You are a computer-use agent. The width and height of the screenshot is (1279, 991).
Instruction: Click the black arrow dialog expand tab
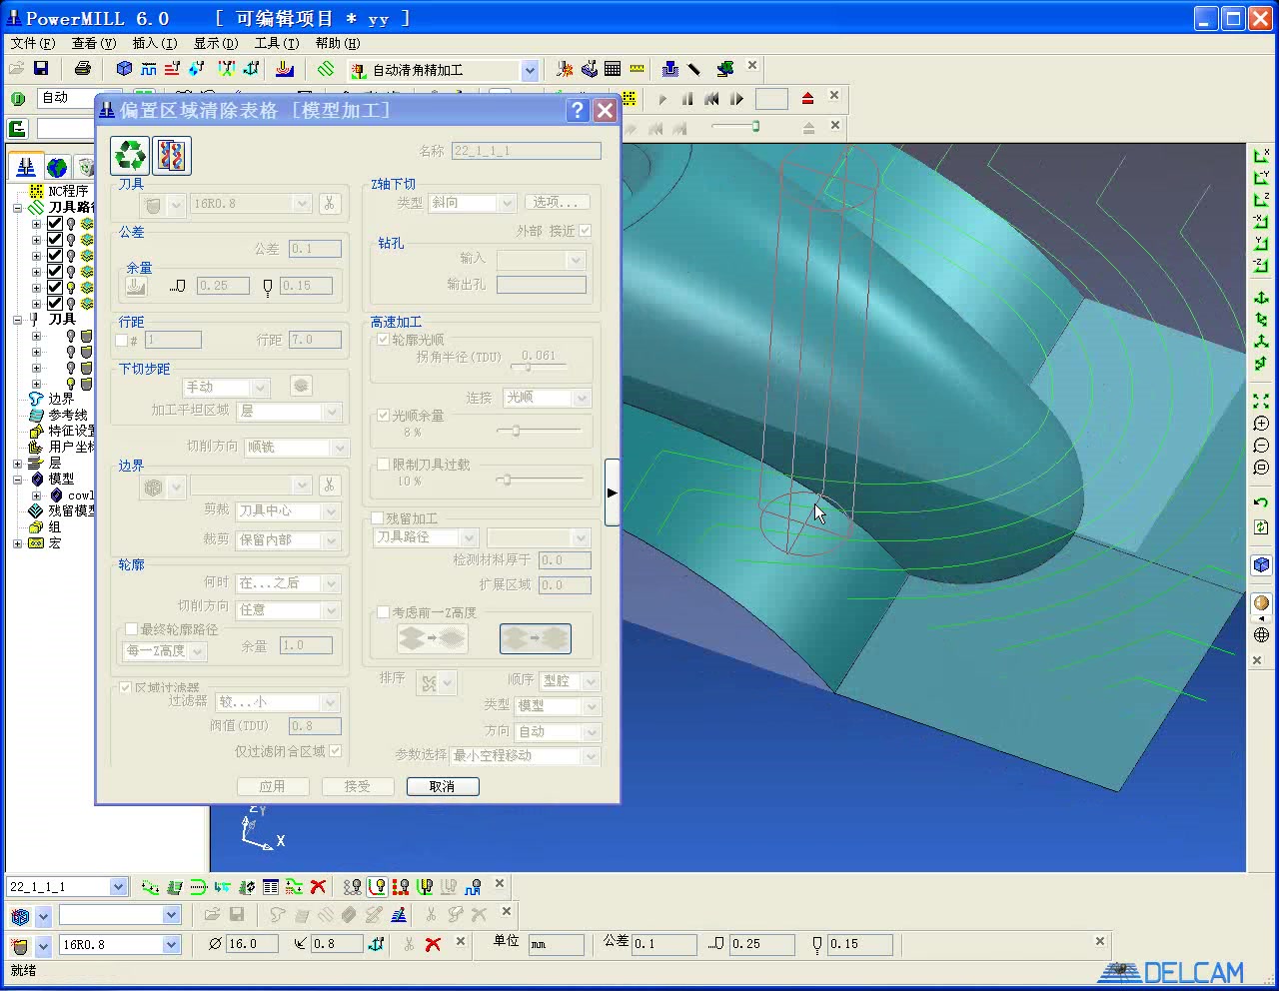click(x=612, y=493)
